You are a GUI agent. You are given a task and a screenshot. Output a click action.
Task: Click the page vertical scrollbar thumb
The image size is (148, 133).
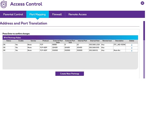[144, 31]
